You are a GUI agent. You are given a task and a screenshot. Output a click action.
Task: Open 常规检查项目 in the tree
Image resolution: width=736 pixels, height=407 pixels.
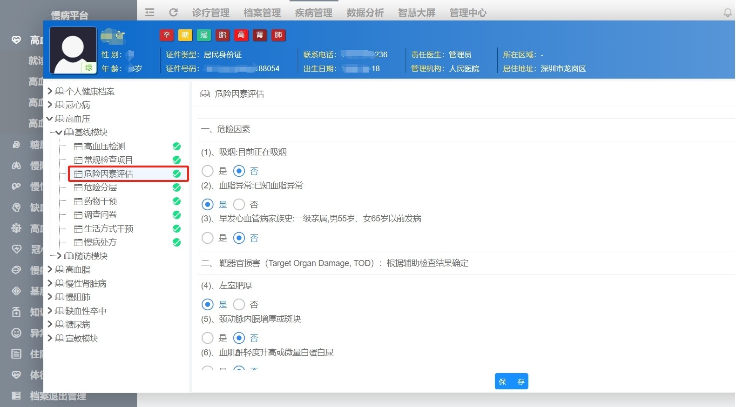coord(108,160)
